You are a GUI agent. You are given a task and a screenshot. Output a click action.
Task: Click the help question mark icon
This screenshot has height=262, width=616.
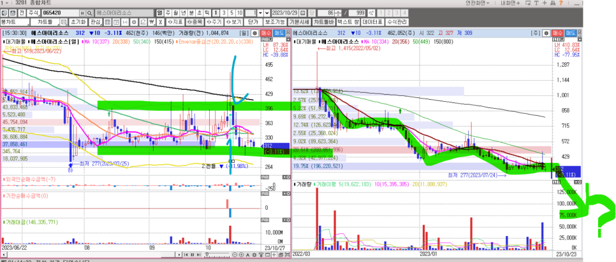(x=561, y=3)
